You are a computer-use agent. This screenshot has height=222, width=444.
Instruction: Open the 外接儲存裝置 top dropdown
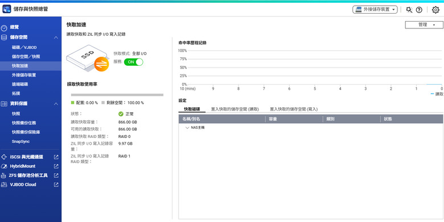pos(375,10)
